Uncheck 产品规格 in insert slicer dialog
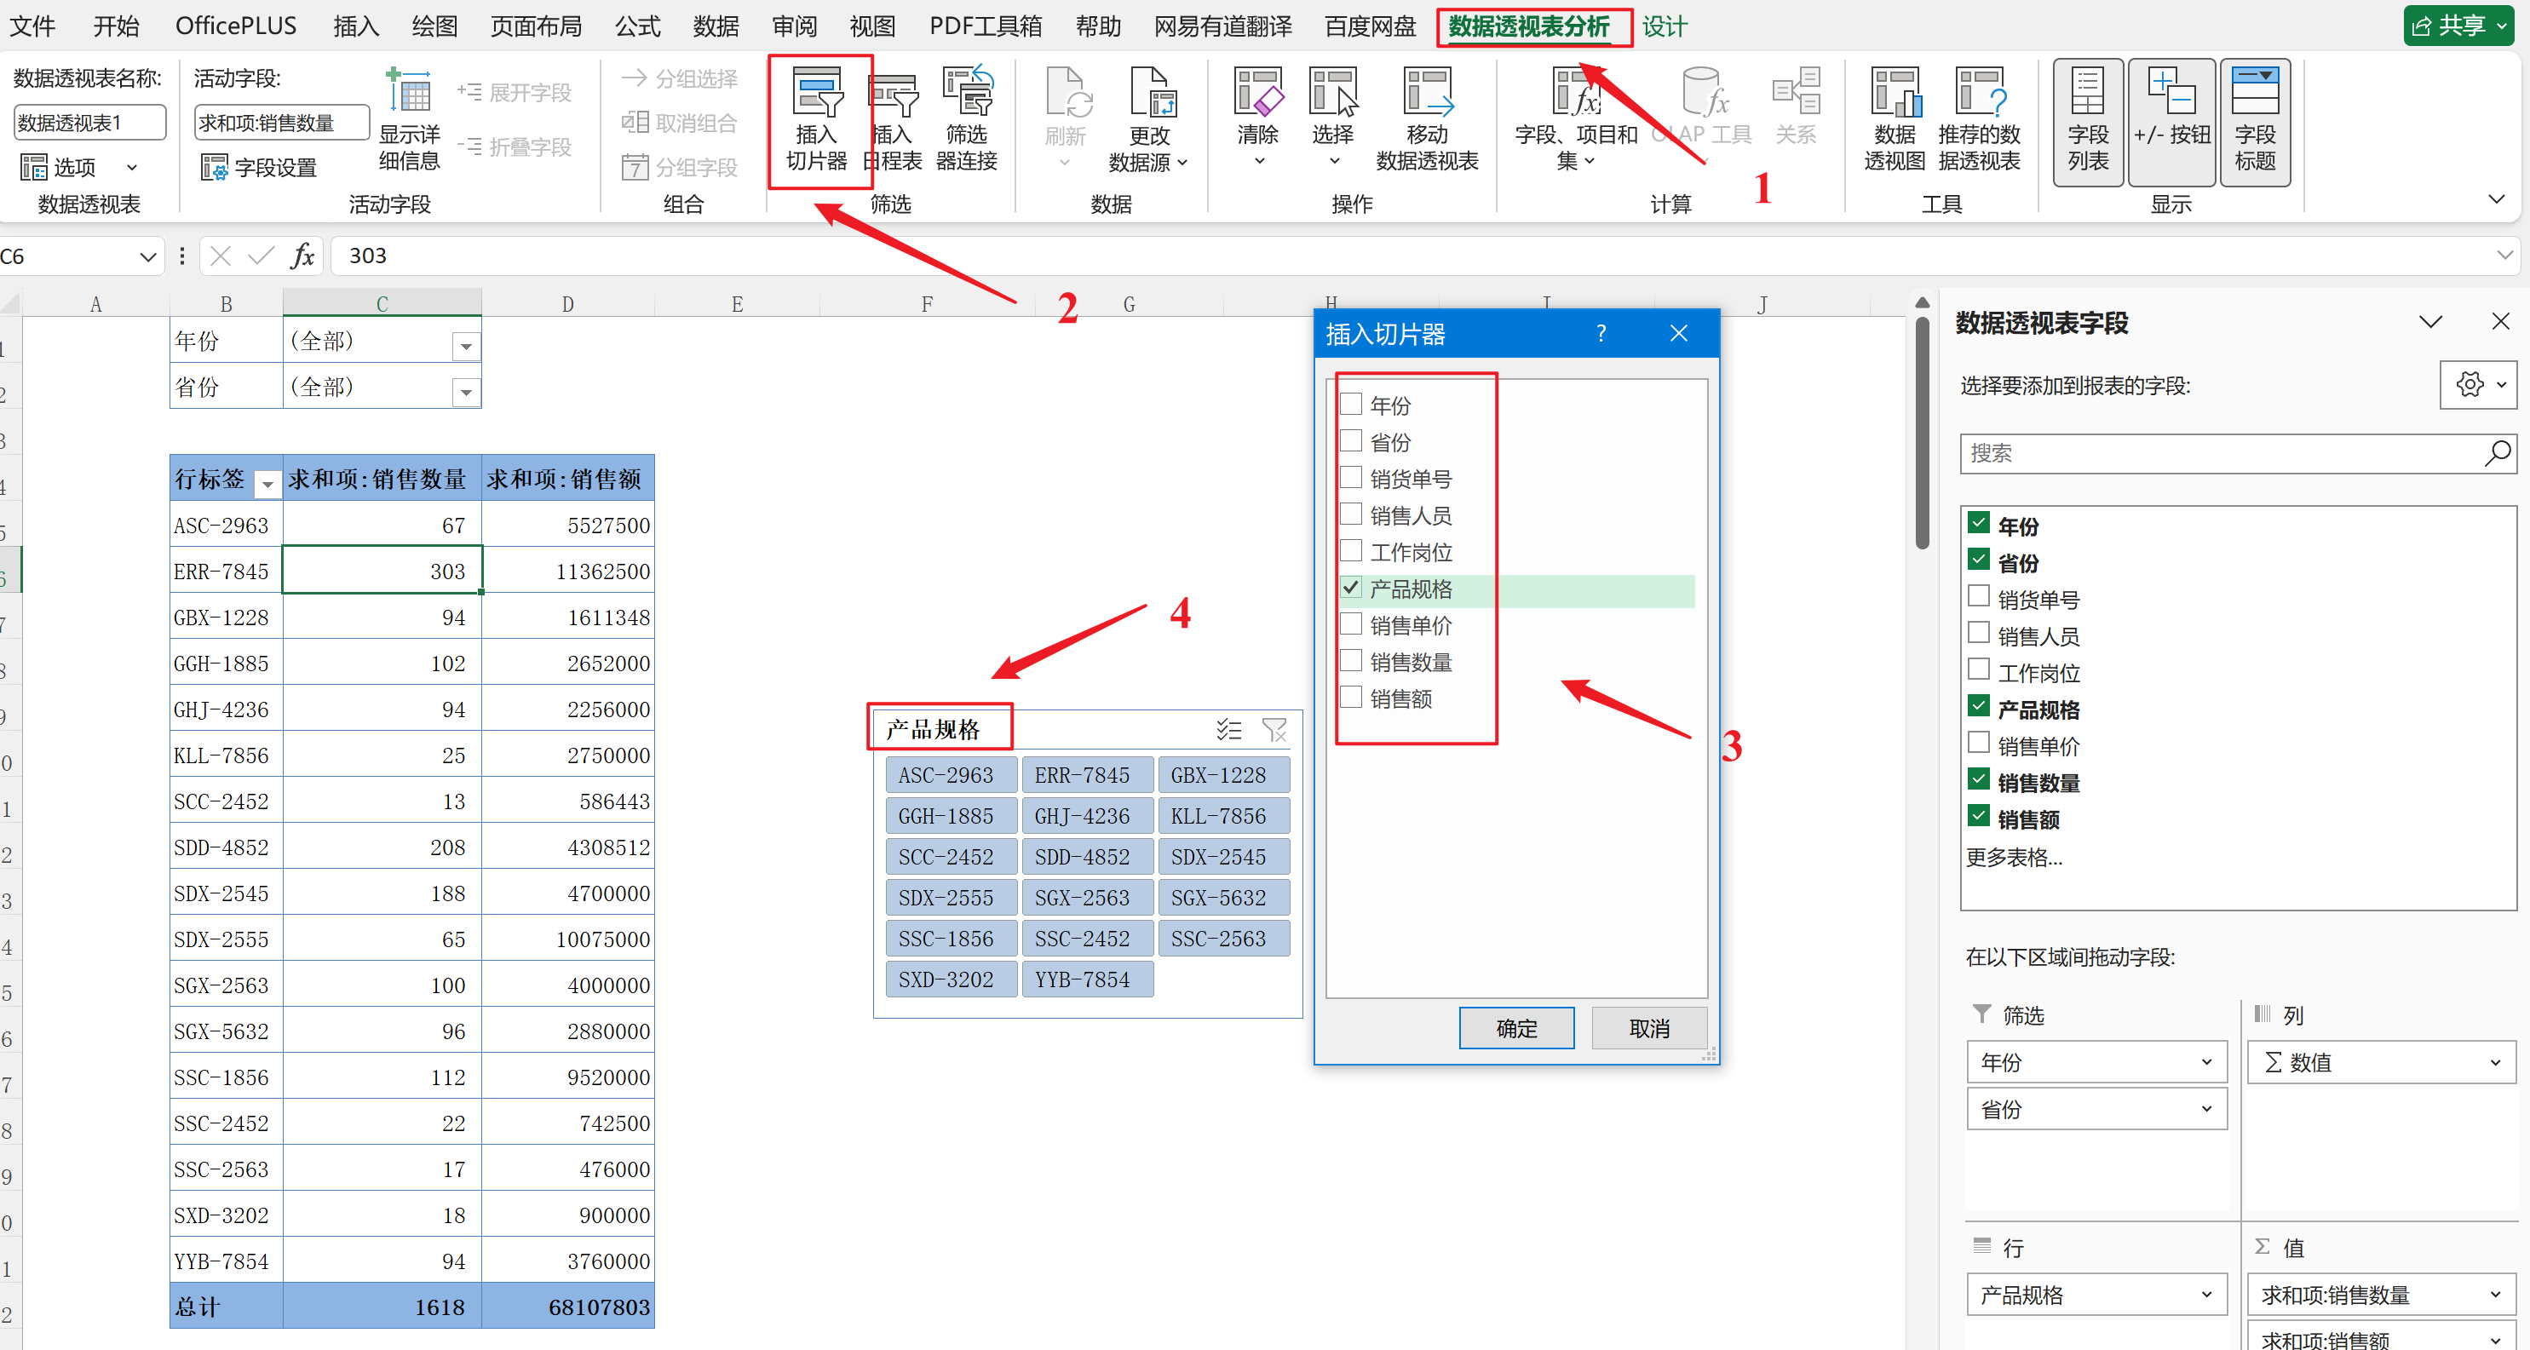 (1353, 588)
